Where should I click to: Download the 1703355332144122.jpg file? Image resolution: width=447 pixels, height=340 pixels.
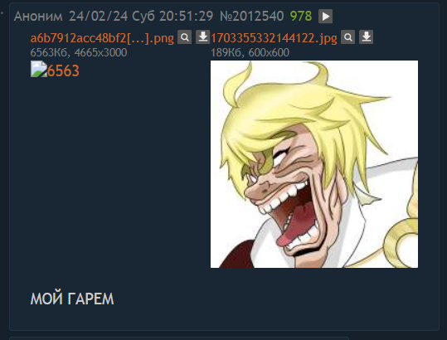click(366, 37)
